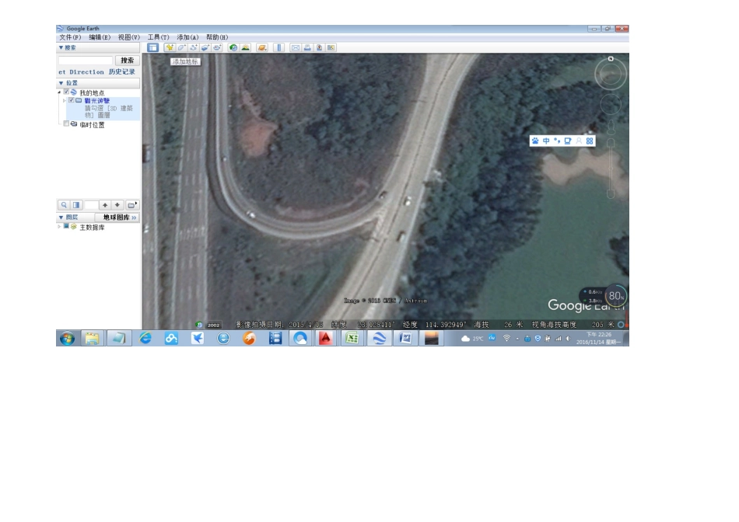The image size is (739, 522).
Task: Toggle the checkbox of the highlighted blue folder
Action: tap(71, 100)
